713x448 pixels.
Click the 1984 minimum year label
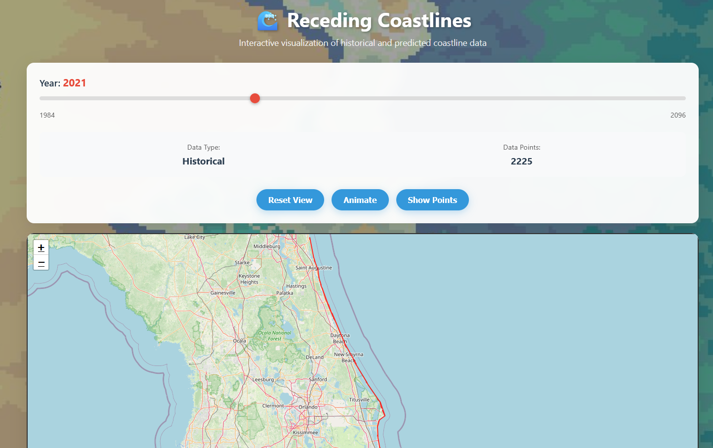coord(47,115)
